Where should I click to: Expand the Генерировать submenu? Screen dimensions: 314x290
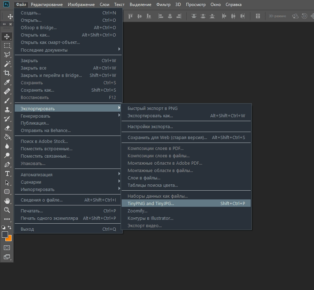[68, 116]
